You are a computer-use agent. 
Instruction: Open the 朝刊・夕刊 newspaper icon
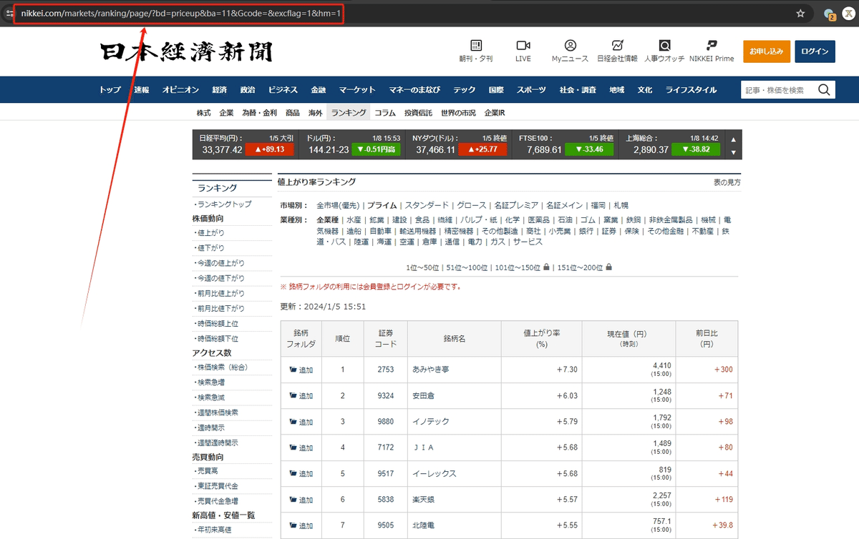point(476,45)
